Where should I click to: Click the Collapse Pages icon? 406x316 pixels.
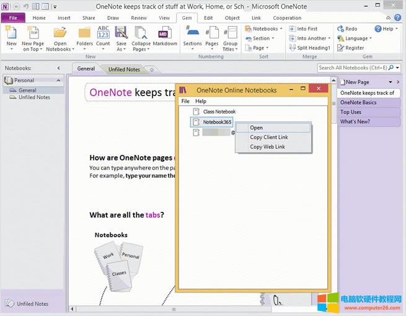pyautogui.click(x=141, y=33)
